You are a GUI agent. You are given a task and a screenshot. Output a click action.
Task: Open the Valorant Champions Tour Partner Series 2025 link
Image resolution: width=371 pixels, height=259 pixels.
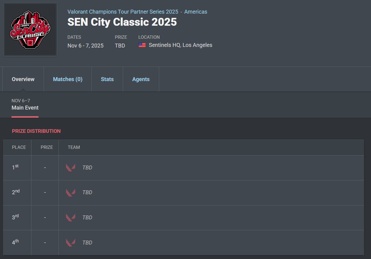coord(123,12)
